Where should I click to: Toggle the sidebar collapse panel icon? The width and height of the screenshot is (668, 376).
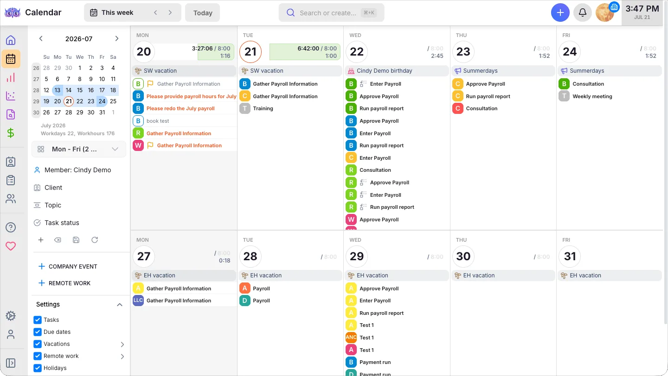pyautogui.click(x=11, y=363)
